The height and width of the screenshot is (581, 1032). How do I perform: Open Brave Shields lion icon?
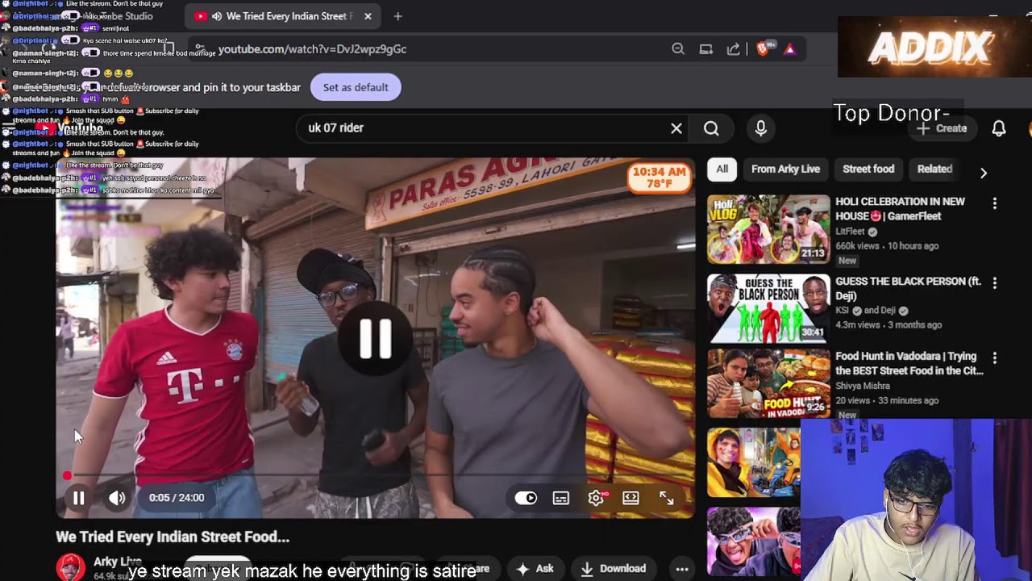(x=763, y=49)
